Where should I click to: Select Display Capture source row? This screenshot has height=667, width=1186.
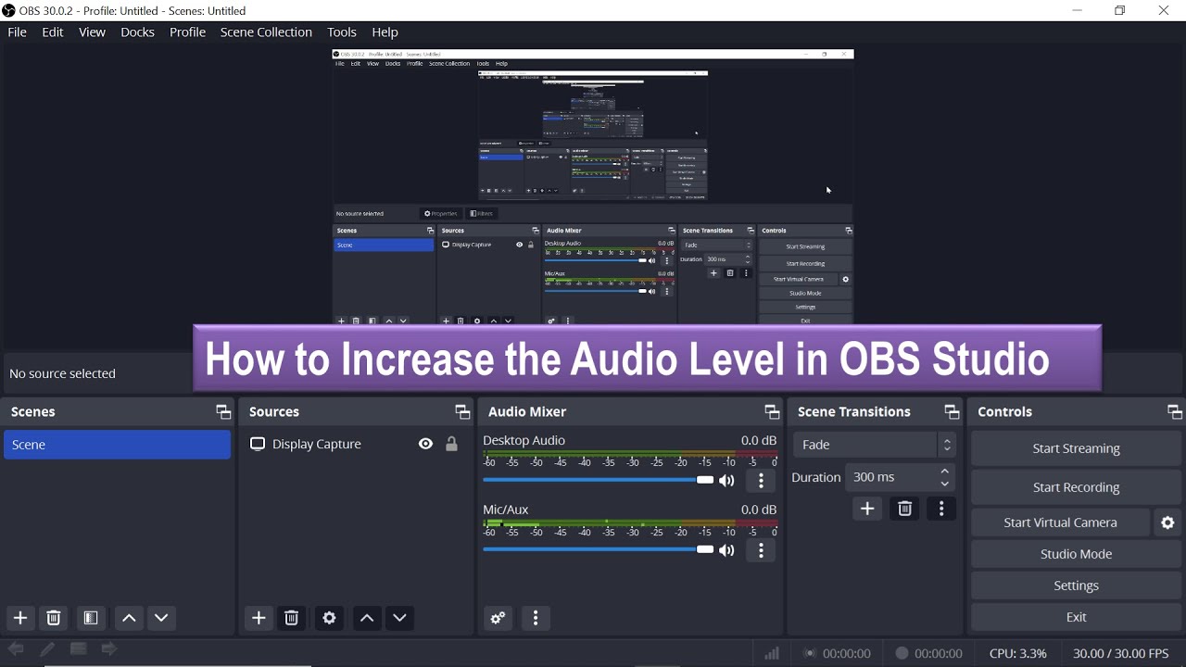coord(355,445)
